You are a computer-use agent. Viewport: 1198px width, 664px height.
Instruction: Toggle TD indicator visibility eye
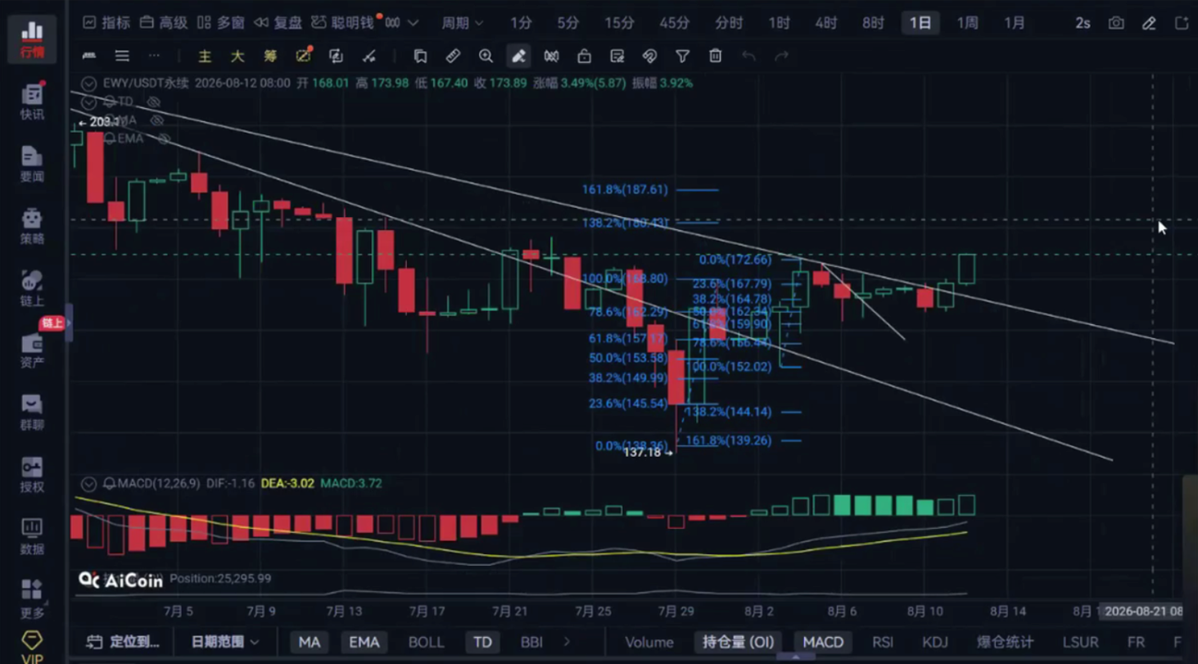pyautogui.click(x=153, y=102)
